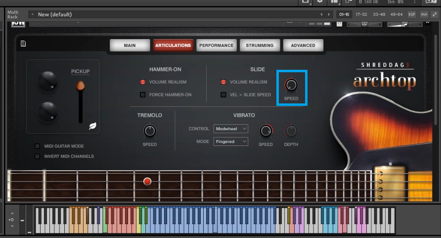Click the minimized view icon in top bar
Screen dimensions: 441x238
[349, 1]
